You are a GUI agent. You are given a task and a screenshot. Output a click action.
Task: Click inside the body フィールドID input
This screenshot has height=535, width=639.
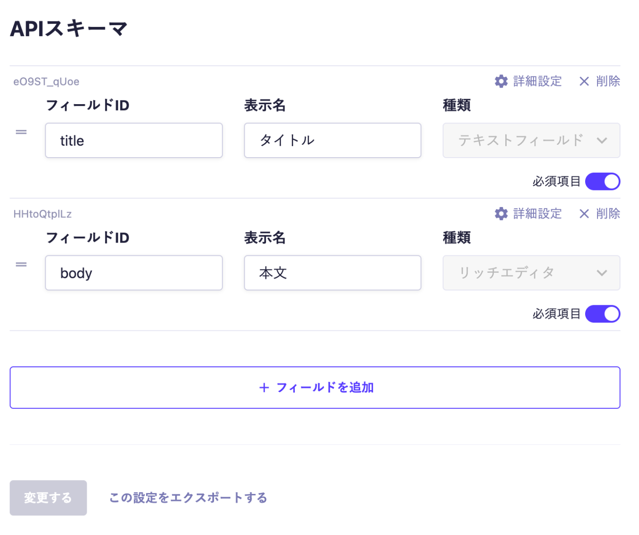pyautogui.click(x=133, y=273)
